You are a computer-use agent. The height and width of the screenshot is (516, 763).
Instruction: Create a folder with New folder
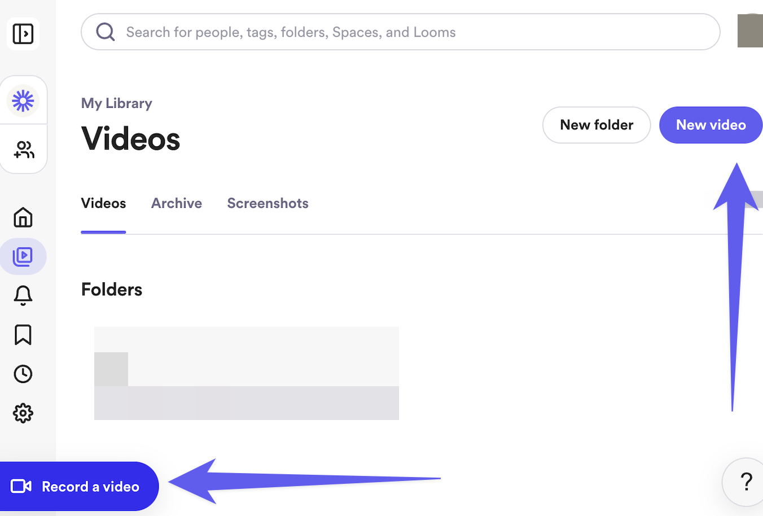coord(597,125)
